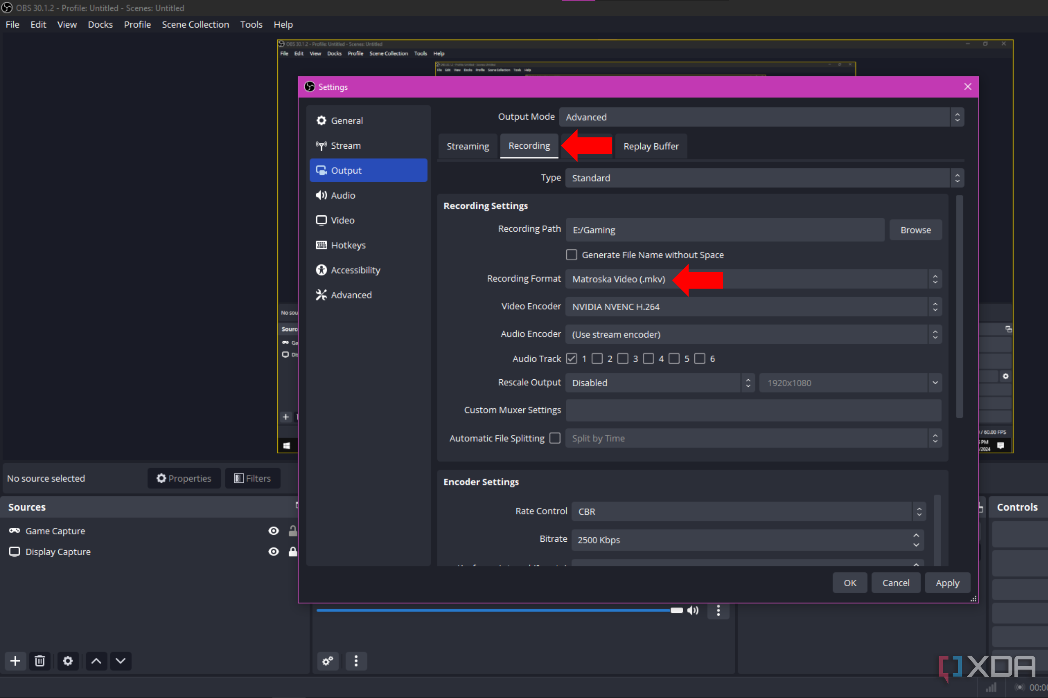Open the Stream settings section
Viewport: 1048px width, 698px height.
pyautogui.click(x=345, y=145)
